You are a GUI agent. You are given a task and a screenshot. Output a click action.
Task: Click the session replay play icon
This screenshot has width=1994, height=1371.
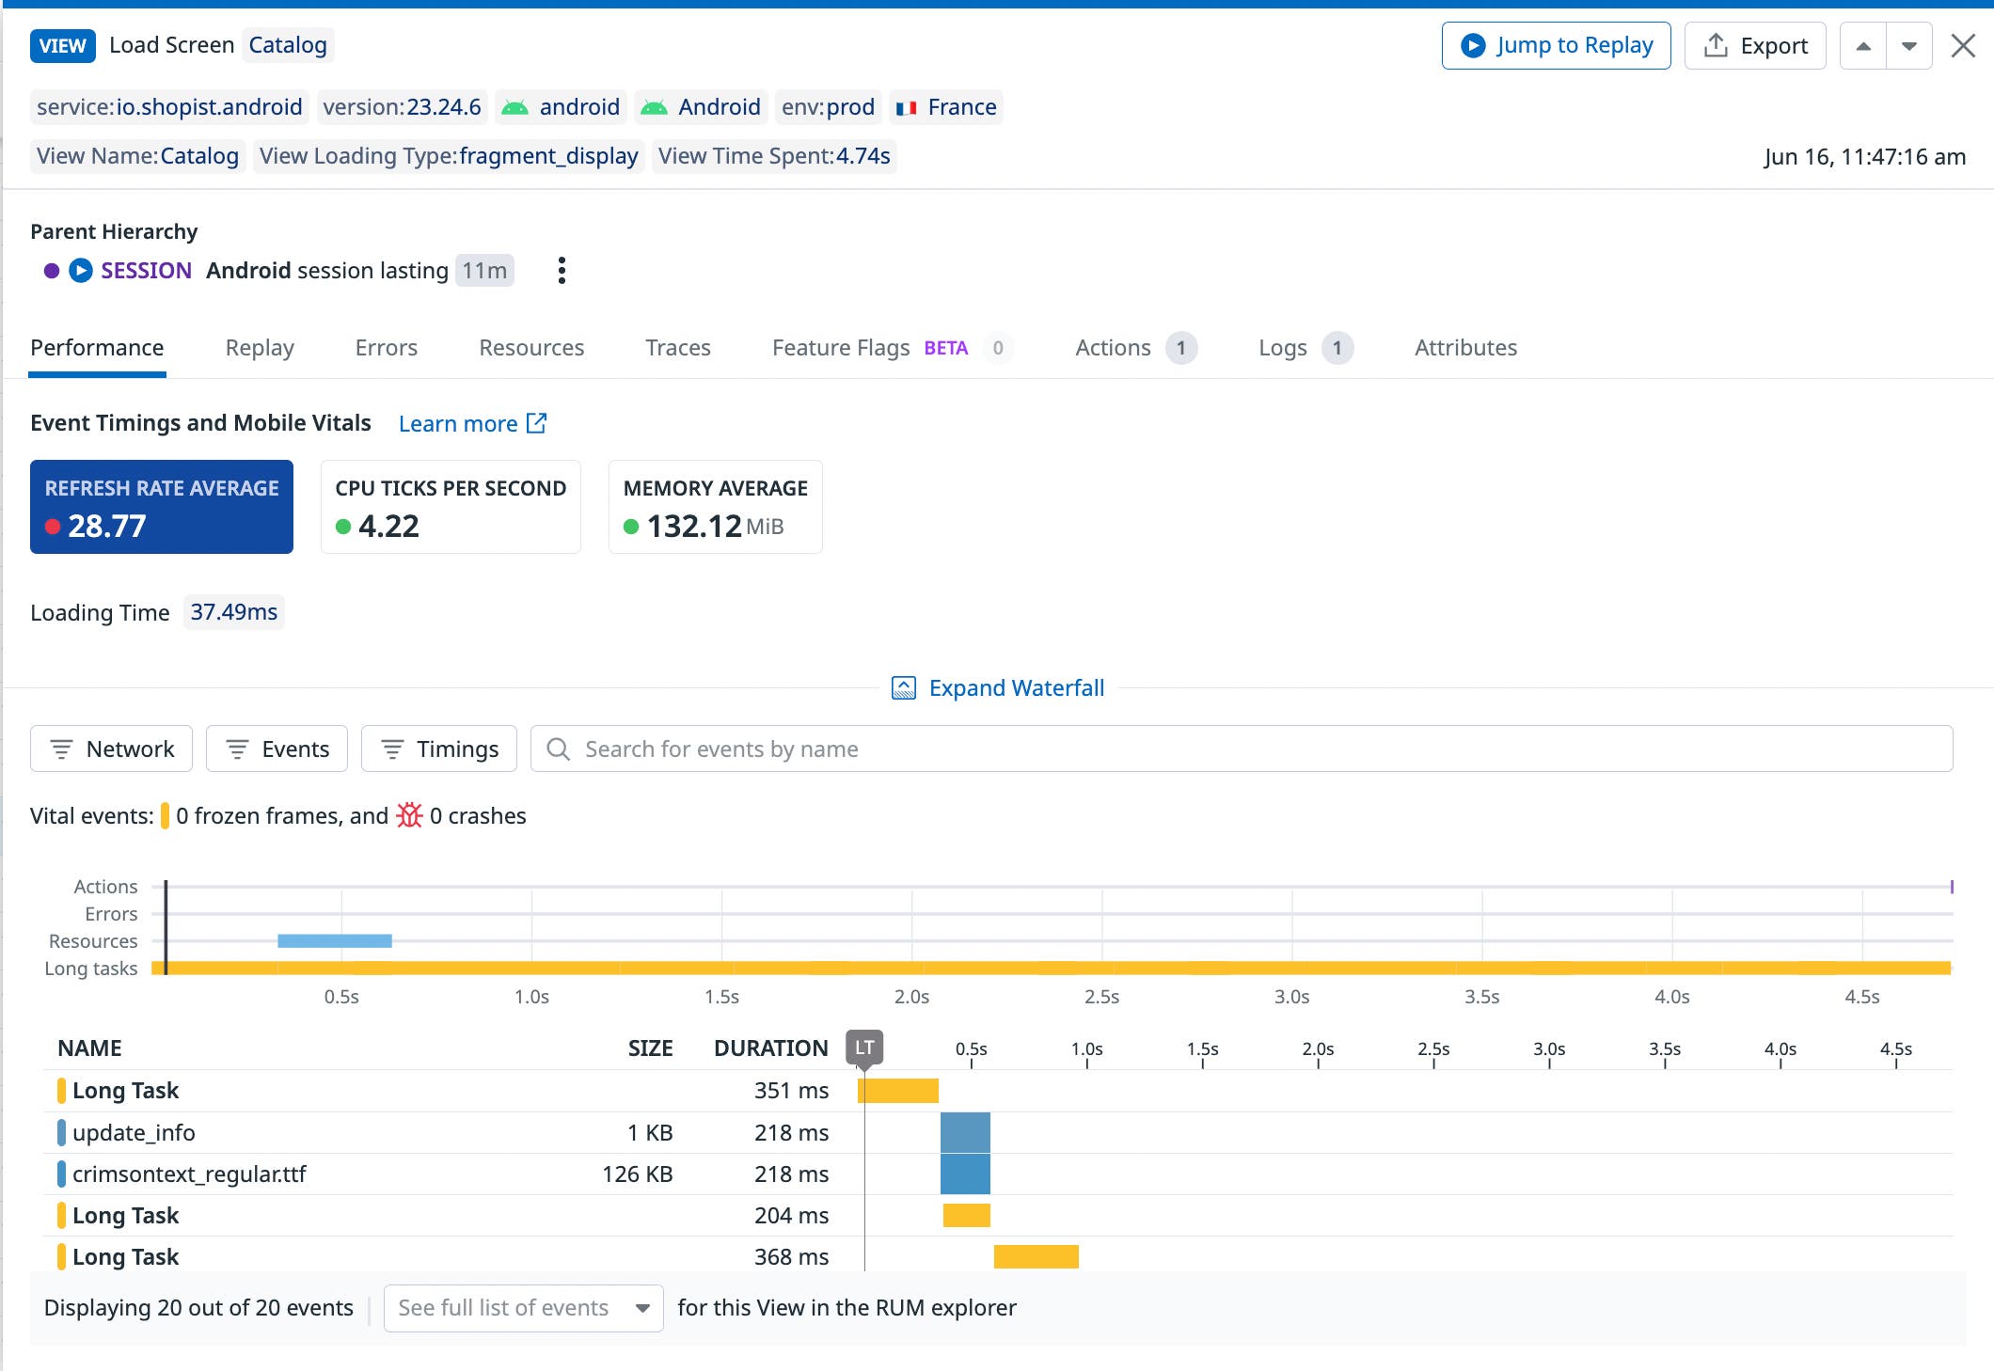pos(81,271)
